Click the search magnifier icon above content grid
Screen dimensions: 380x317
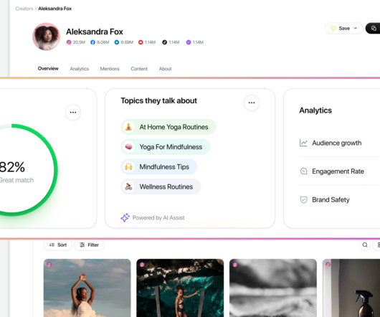(365, 245)
